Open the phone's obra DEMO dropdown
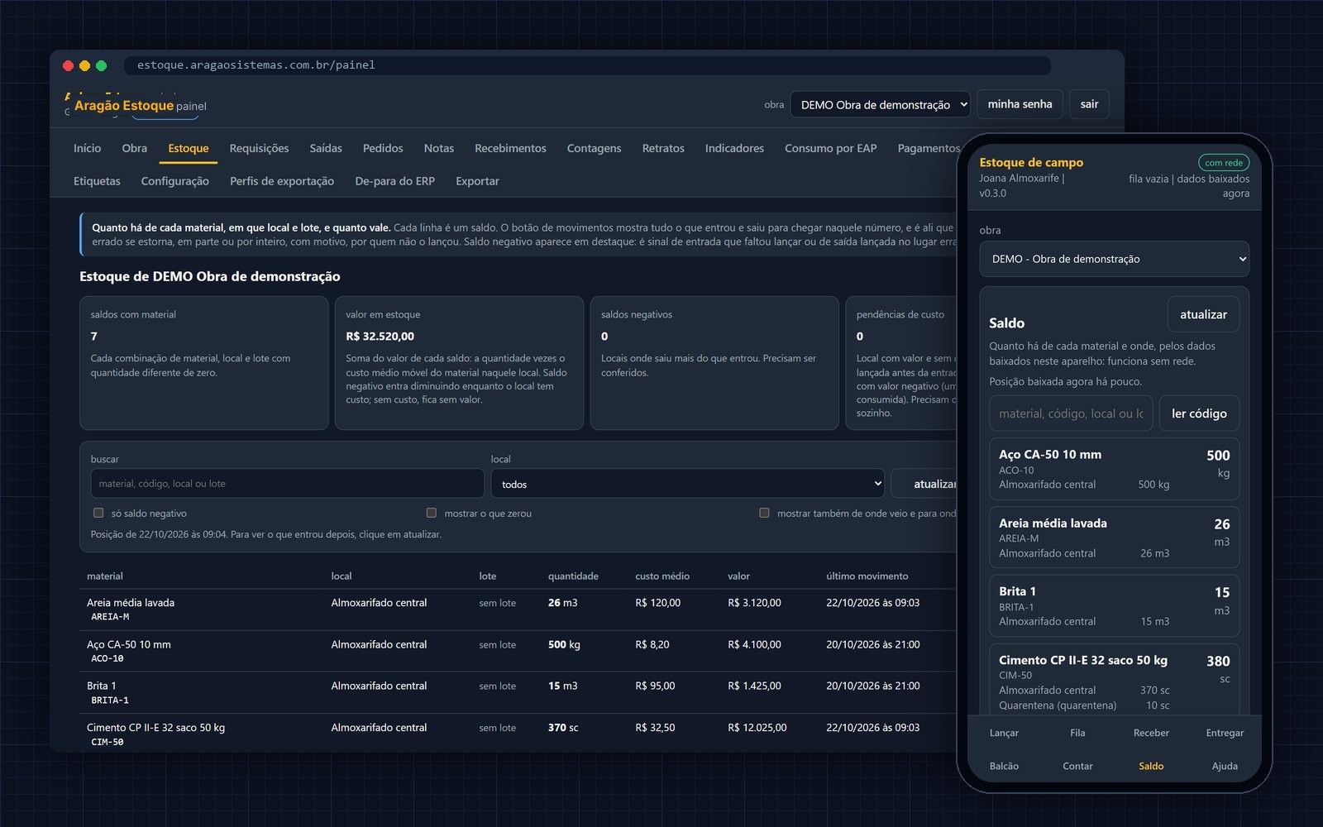Screen dimensions: 1323x827 pyautogui.click(x=1114, y=259)
